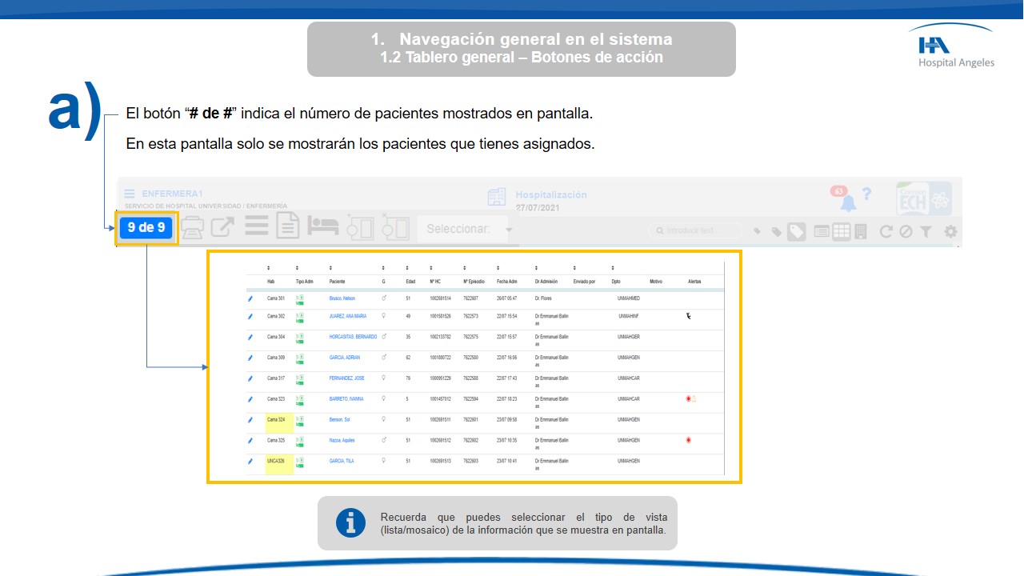Click the filter funnel icon

point(926,231)
